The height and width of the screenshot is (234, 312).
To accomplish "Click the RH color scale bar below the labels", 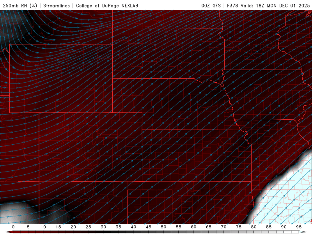I will coord(156,232).
